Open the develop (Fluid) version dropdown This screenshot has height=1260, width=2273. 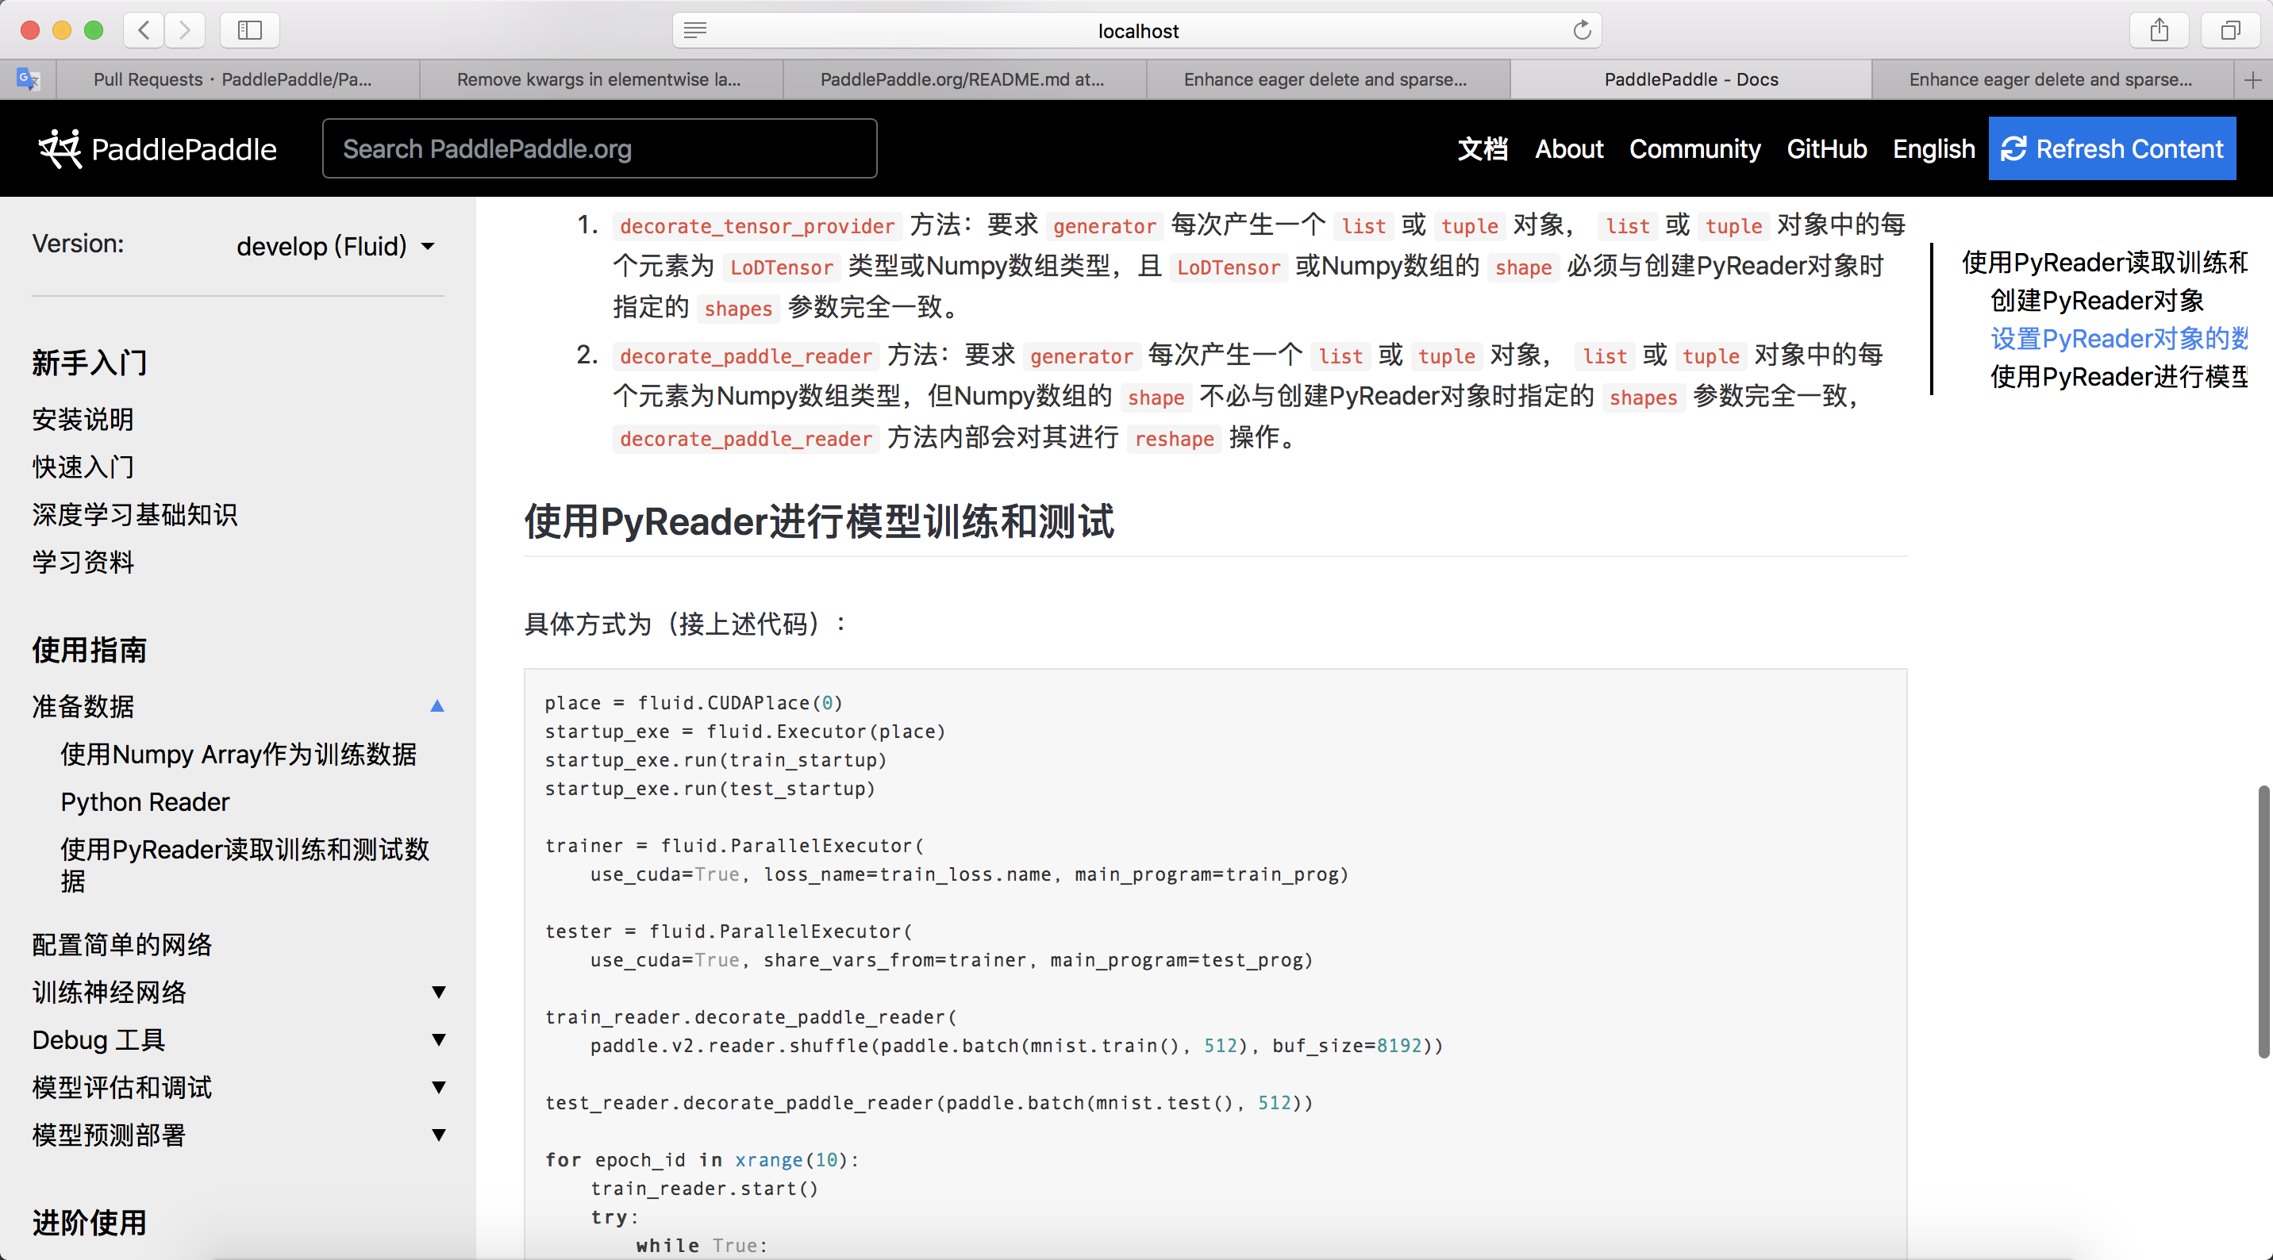(337, 246)
